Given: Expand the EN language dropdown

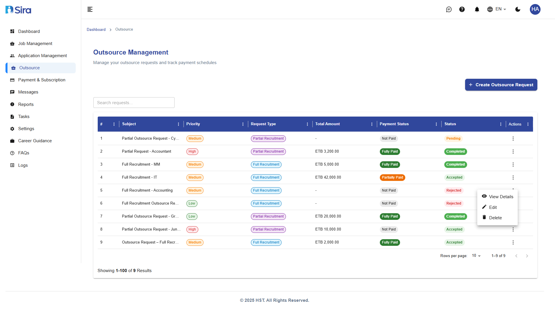Looking at the screenshot, I should click(497, 9).
